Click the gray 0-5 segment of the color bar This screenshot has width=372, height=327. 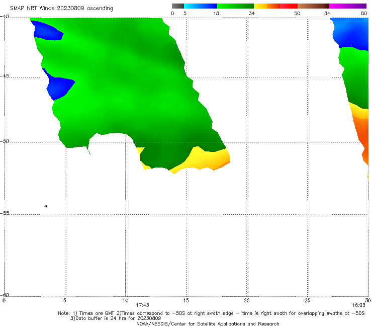(178, 6)
